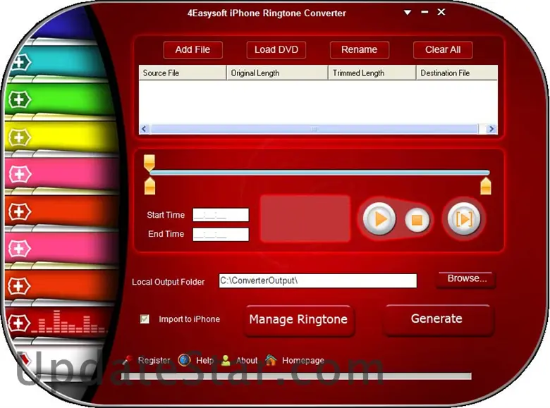Viewport: 550px width, 408px height.
Task: Click the About person icon
Action: click(x=226, y=360)
